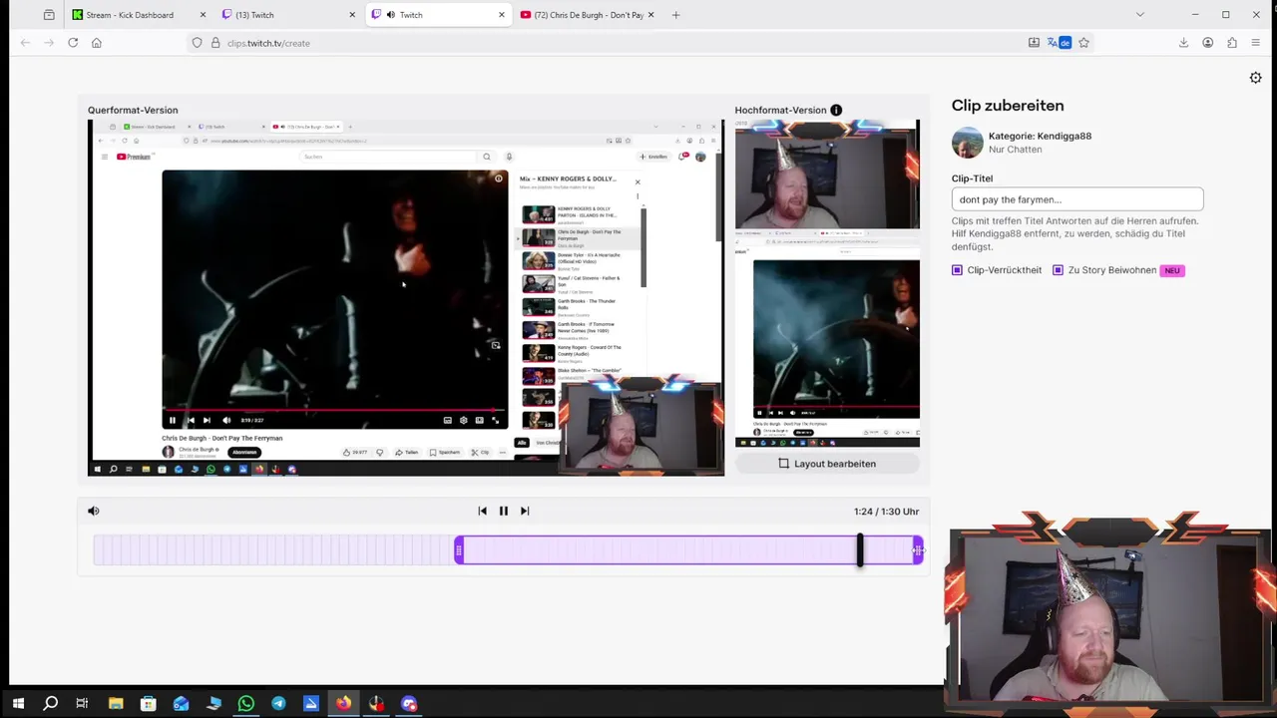The height and width of the screenshot is (718, 1277).
Task: Open a new browser tab
Action: tap(675, 15)
